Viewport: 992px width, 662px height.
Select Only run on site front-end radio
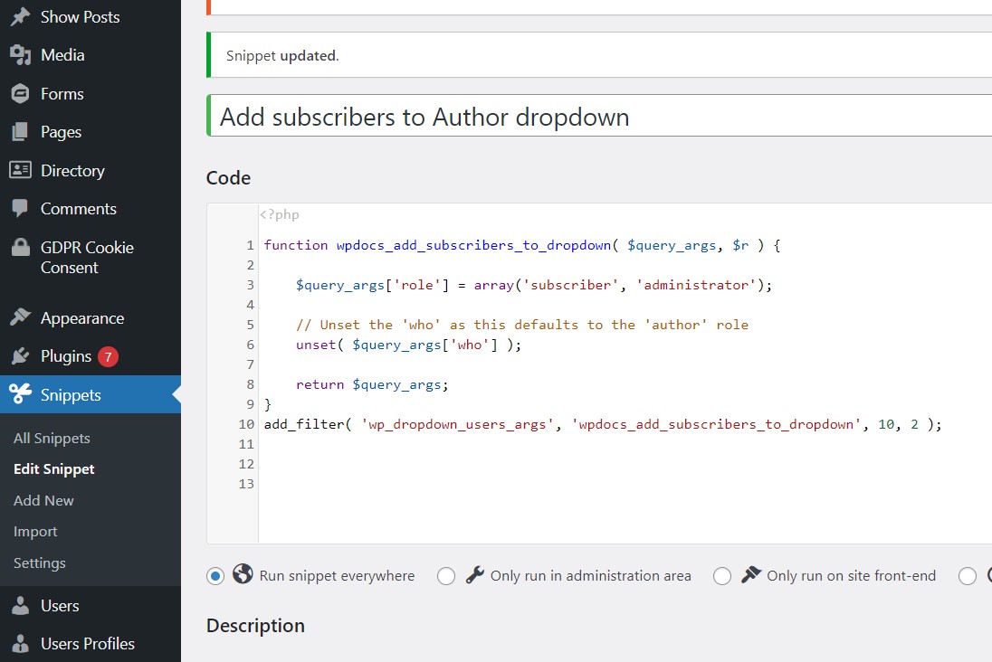722,576
